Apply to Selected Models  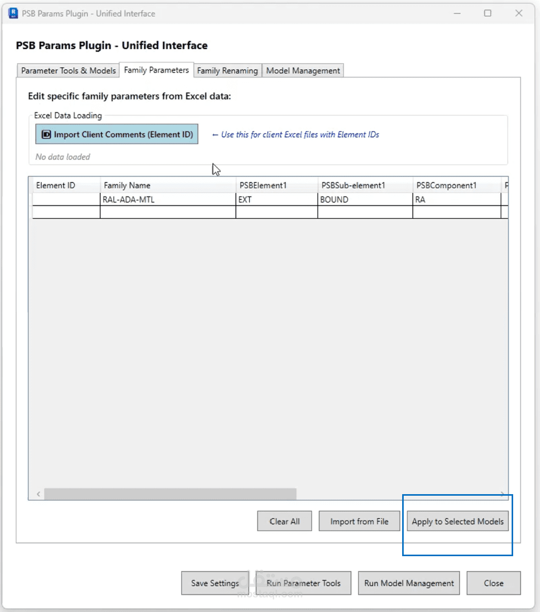(x=458, y=522)
